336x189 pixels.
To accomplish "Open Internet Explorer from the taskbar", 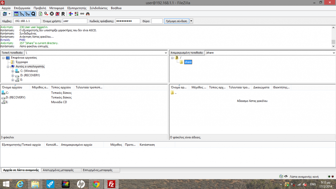I will [x=20, y=184].
